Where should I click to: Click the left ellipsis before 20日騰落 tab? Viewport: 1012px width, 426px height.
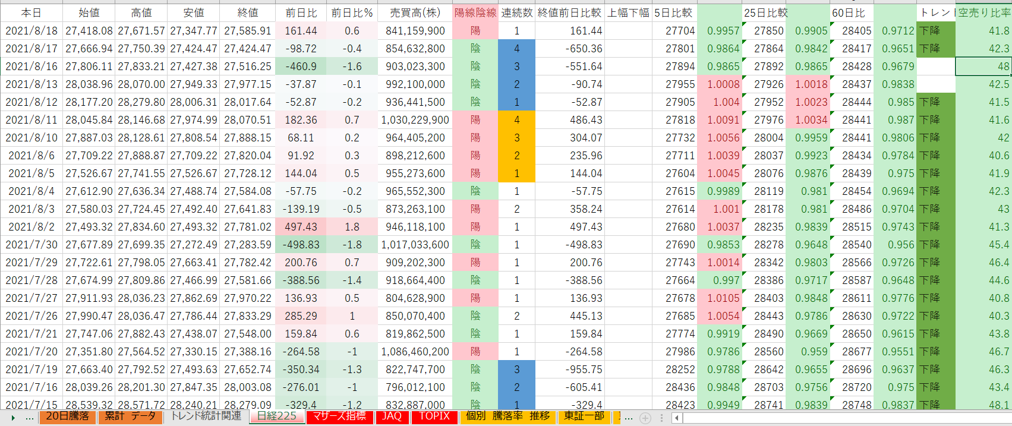click(30, 418)
